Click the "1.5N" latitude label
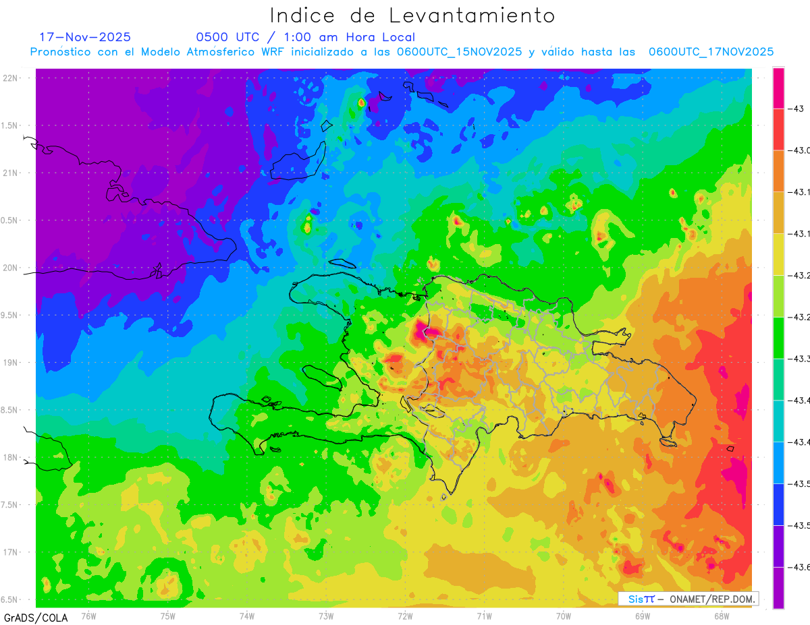The image size is (810, 625). [11, 125]
